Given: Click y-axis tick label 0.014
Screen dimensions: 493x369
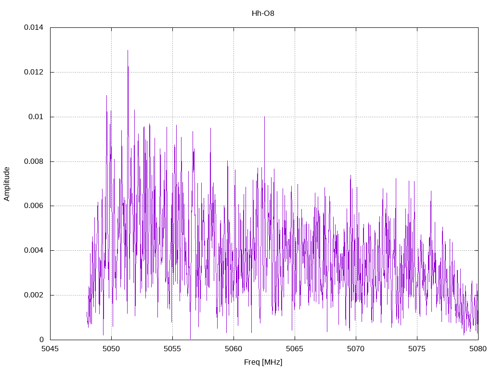Looking at the screenshot, I should point(34,27).
